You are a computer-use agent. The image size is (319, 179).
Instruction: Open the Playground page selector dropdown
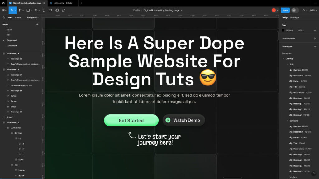click(32, 18)
